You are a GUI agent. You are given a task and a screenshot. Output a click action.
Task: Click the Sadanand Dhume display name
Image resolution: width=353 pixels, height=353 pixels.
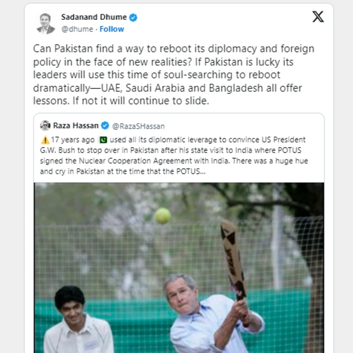(x=94, y=18)
